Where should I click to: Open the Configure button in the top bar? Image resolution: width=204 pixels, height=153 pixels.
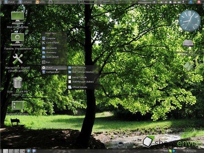tap(25, 2)
